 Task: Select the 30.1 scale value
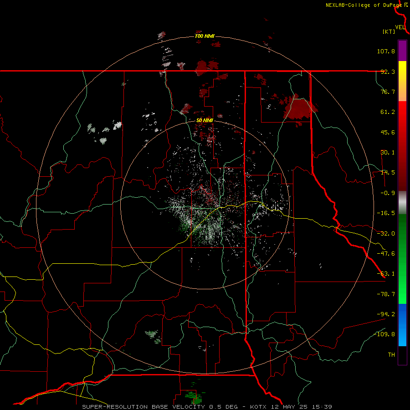click(x=388, y=153)
